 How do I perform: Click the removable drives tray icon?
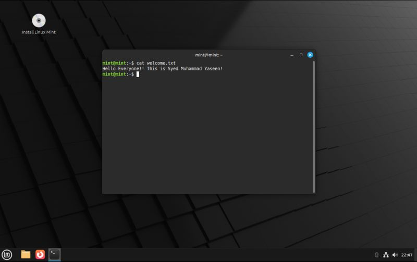tap(376, 255)
